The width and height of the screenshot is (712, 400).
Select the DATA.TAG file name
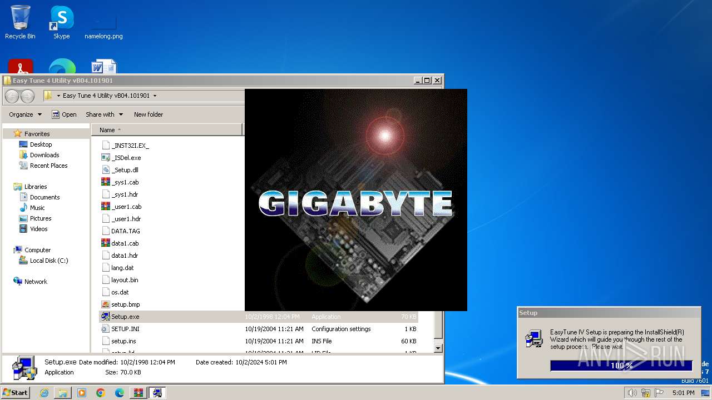coord(126,231)
